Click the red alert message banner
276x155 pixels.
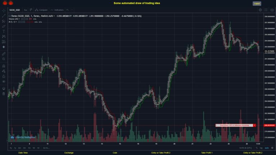pos(234,125)
